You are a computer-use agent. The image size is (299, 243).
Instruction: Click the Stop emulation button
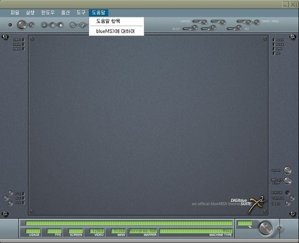[60, 25]
